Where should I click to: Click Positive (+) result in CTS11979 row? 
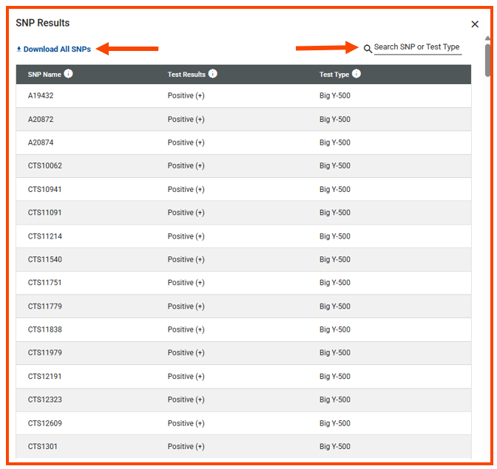(186, 352)
